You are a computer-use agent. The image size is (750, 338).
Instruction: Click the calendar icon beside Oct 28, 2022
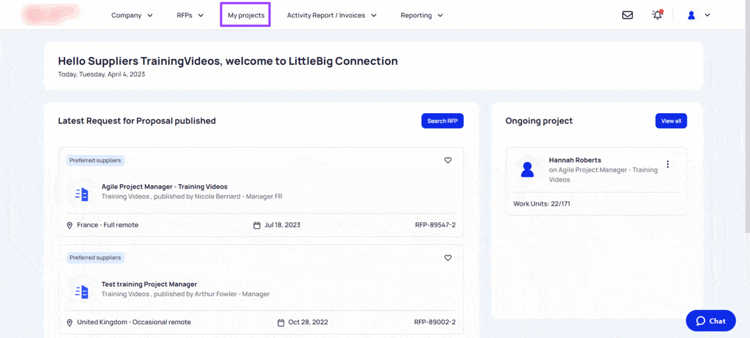(x=281, y=323)
